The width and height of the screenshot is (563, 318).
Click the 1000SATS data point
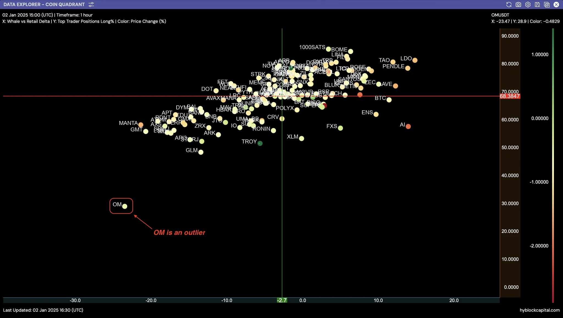[328, 49]
